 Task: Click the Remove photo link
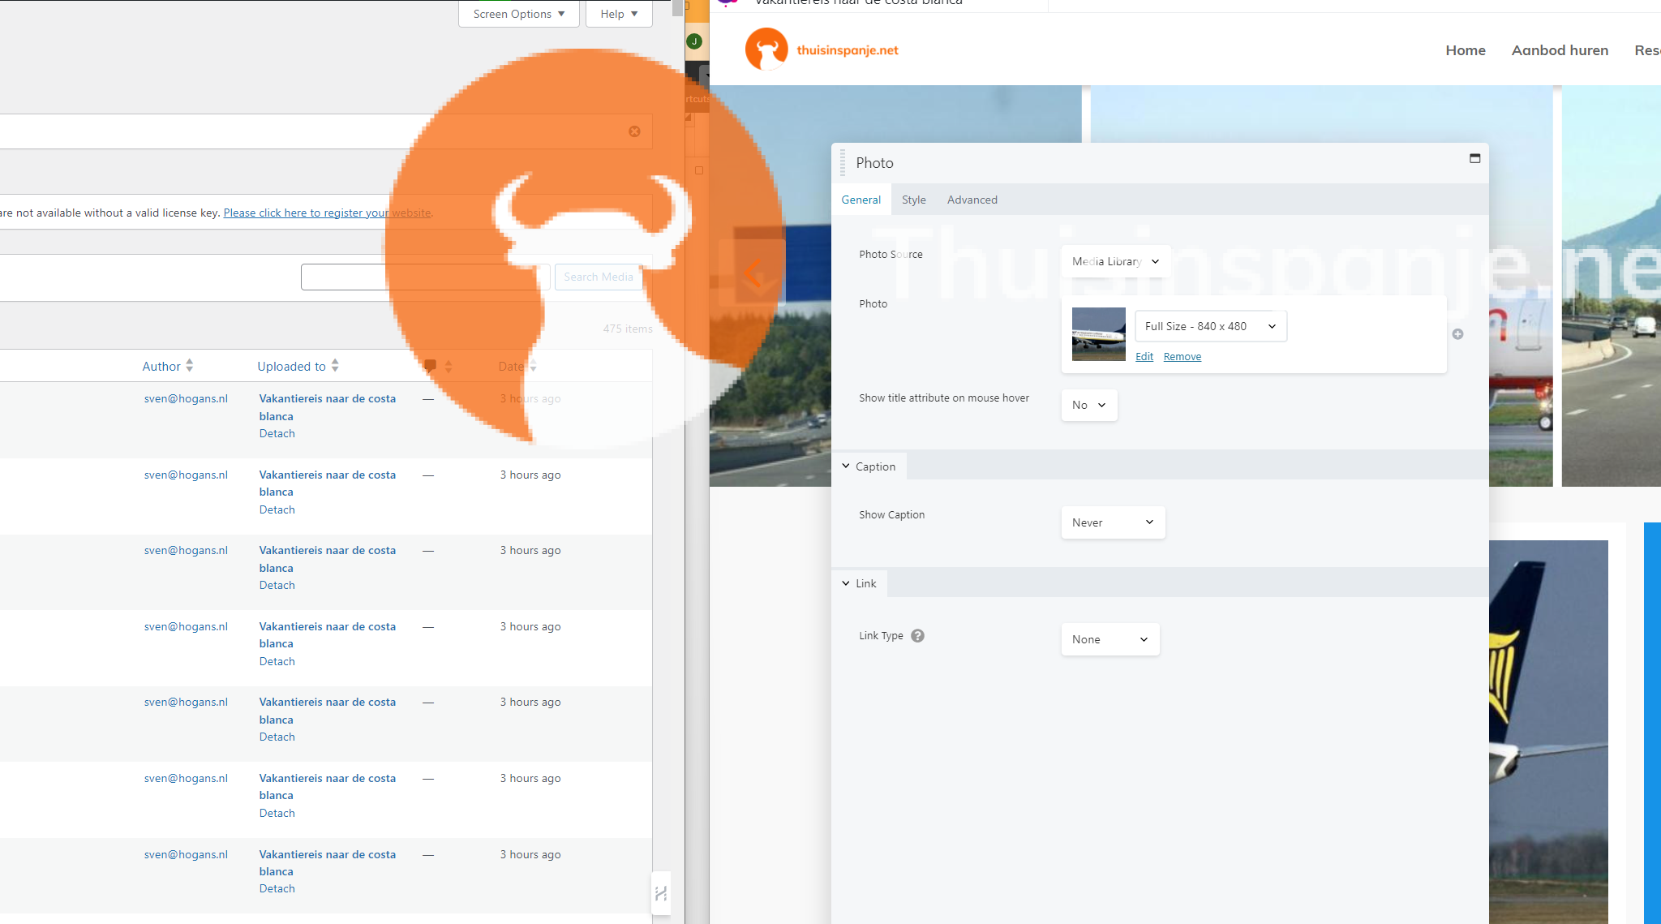tap(1182, 357)
